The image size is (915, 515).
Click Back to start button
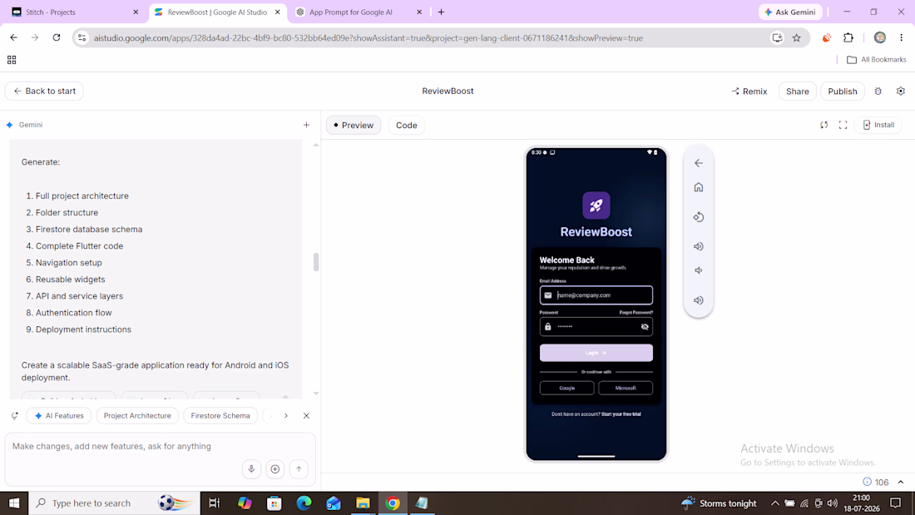click(x=44, y=91)
